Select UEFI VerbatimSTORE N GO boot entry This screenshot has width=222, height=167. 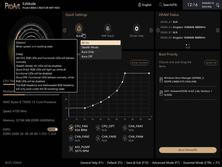pyautogui.click(x=188, y=93)
